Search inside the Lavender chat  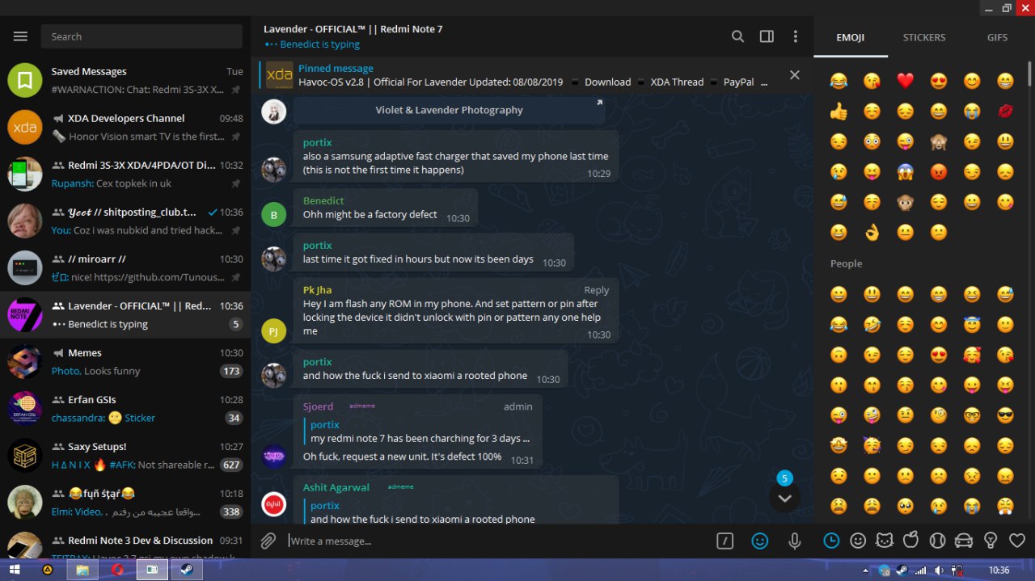pyautogui.click(x=737, y=36)
